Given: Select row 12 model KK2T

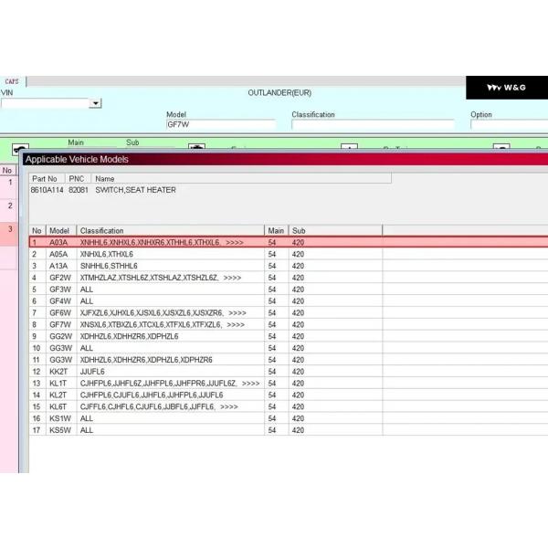Looking at the screenshot, I should click(x=58, y=372).
